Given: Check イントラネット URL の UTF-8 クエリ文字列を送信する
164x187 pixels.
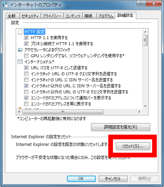Looking at the screenshot, I should tap(26, 74).
